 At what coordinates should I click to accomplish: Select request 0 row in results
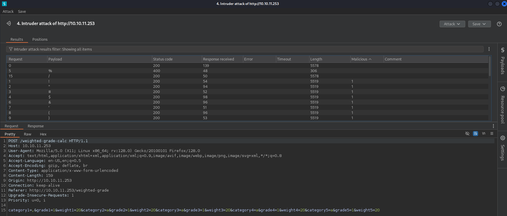247,65
